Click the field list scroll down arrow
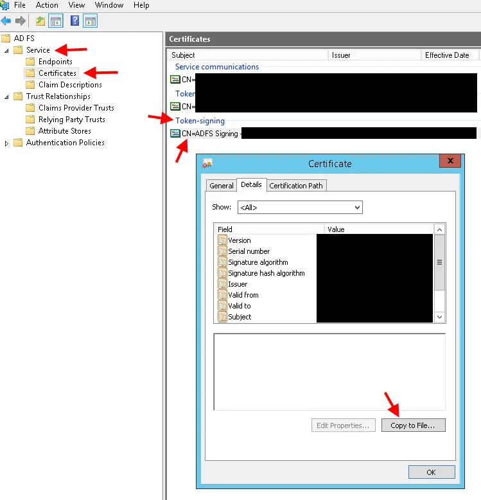 click(440, 317)
